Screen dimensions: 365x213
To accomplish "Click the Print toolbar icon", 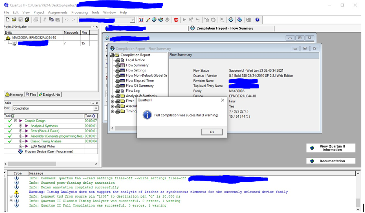I will (36, 20).
